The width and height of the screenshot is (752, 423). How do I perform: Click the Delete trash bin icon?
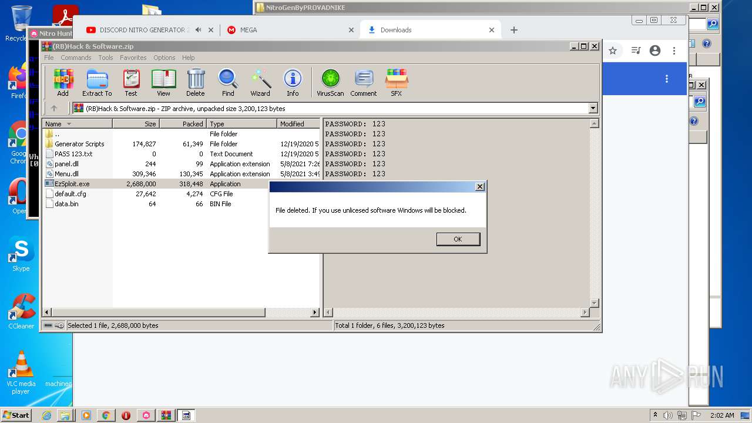[196, 82]
